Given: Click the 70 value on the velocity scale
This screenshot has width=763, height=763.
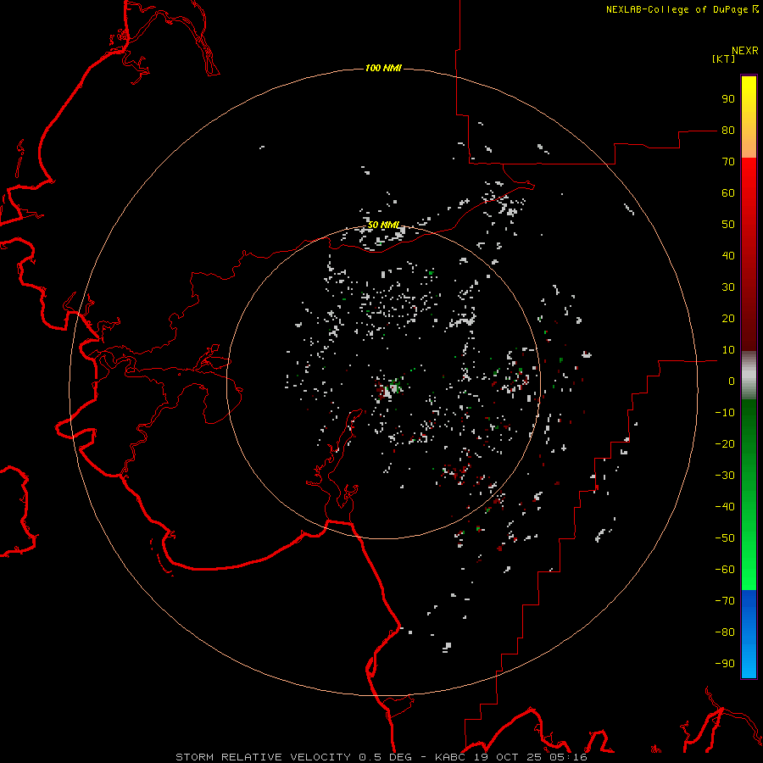Looking at the screenshot, I should click(x=728, y=162).
